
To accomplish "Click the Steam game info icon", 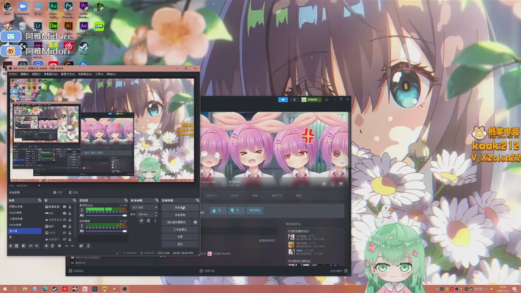I will [332, 184].
